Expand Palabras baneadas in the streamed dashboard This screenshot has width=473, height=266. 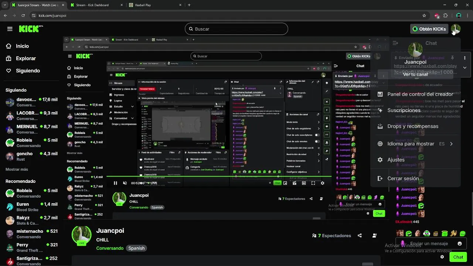(319, 160)
